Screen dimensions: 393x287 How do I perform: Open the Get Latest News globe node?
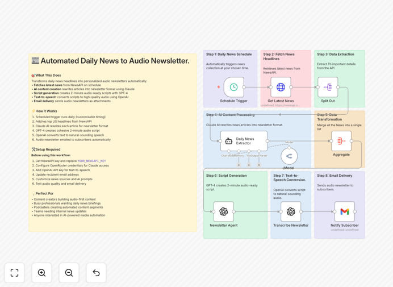(281, 87)
